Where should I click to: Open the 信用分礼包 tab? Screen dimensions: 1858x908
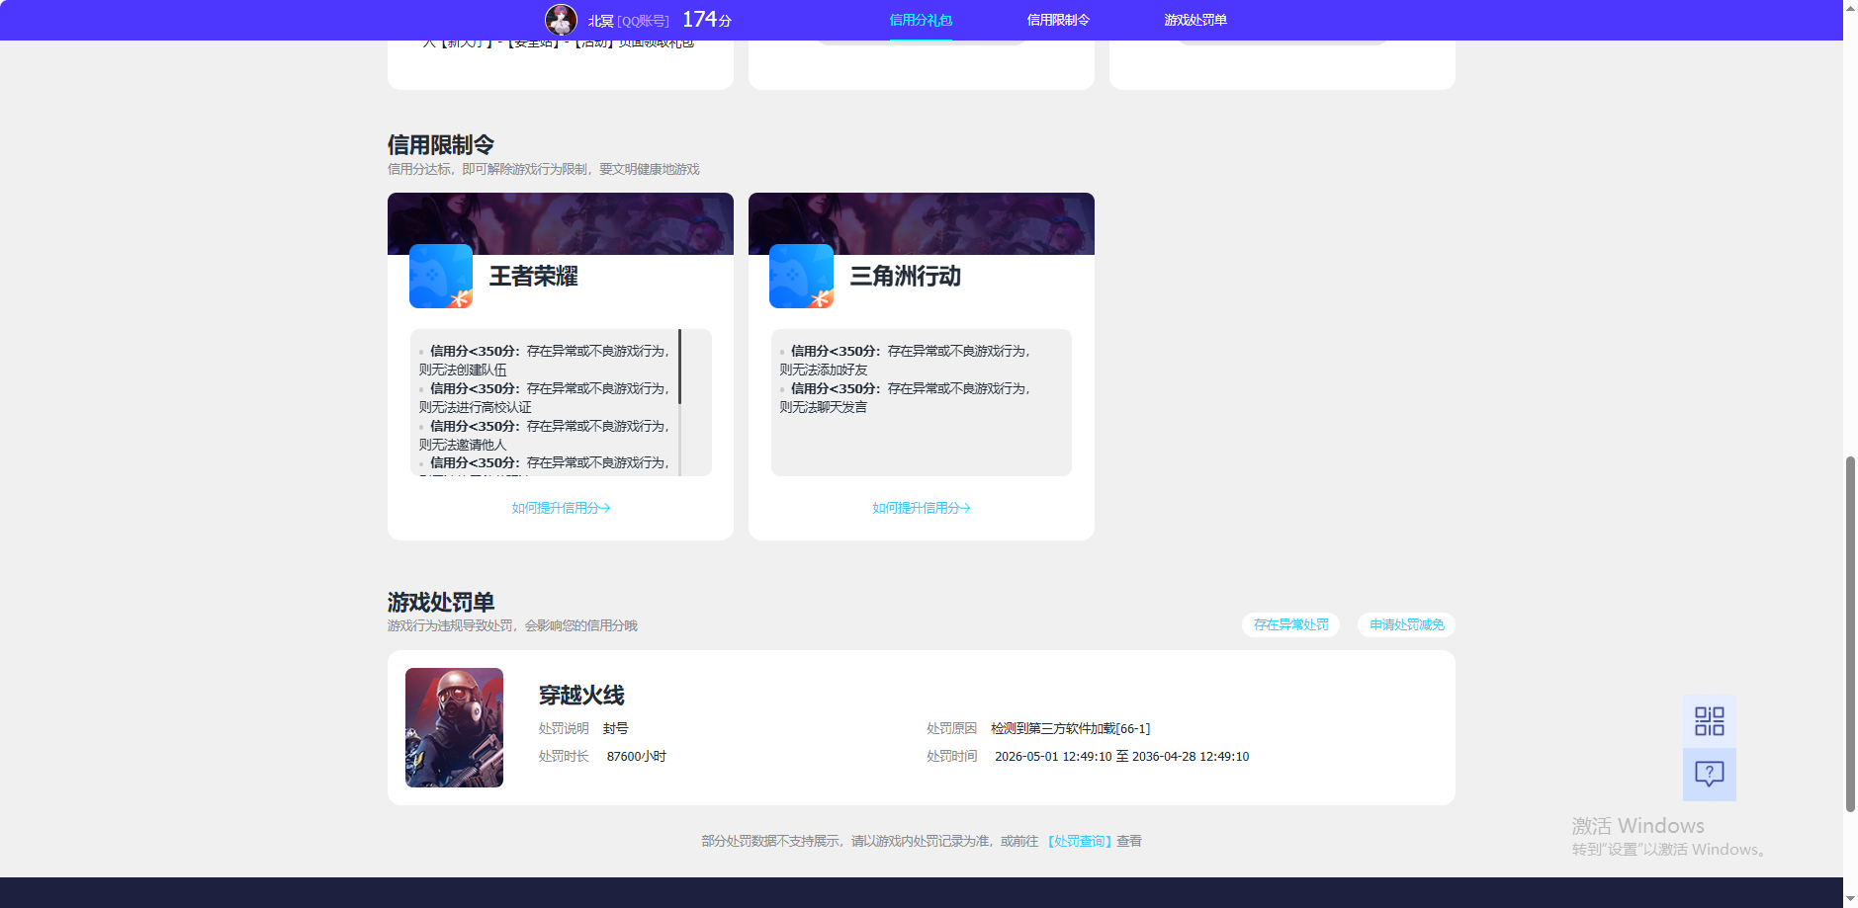[x=921, y=20]
